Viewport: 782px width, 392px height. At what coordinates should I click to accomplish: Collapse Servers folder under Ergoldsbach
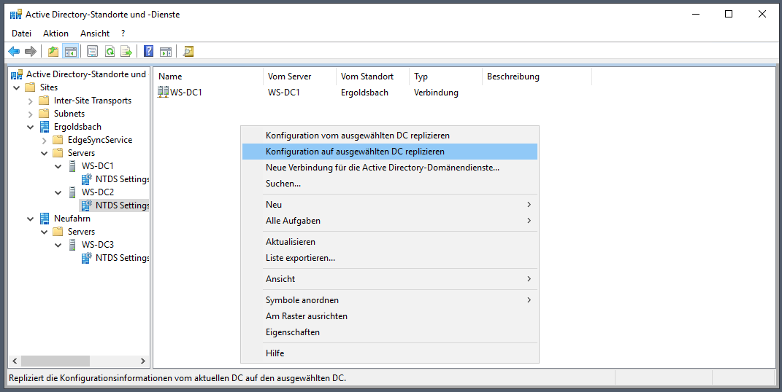click(45, 153)
